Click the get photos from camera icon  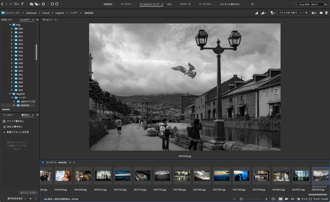pos(31,4)
